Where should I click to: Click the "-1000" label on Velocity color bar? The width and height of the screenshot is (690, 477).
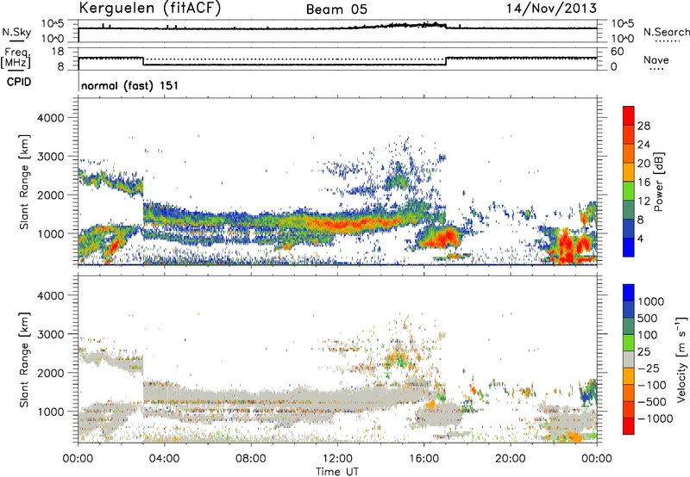tap(655, 418)
